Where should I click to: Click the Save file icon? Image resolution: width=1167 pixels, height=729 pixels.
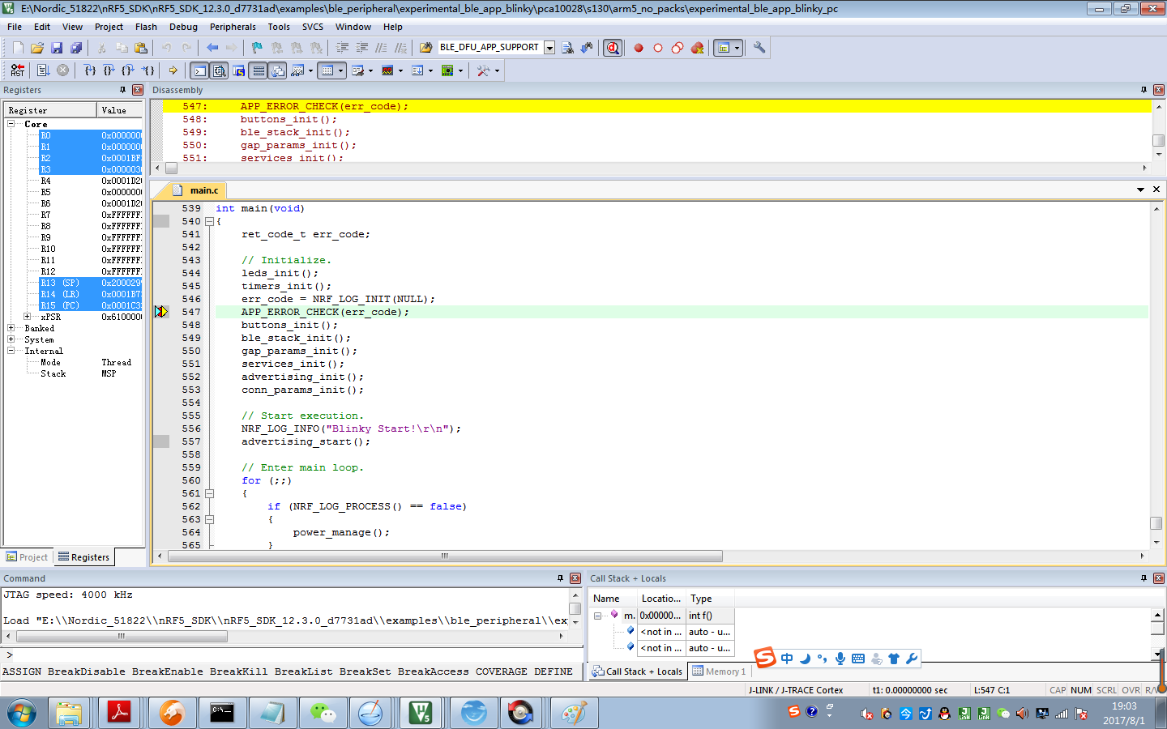pos(57,48)
